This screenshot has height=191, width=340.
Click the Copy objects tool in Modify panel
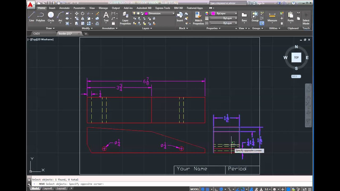(77, 18)
